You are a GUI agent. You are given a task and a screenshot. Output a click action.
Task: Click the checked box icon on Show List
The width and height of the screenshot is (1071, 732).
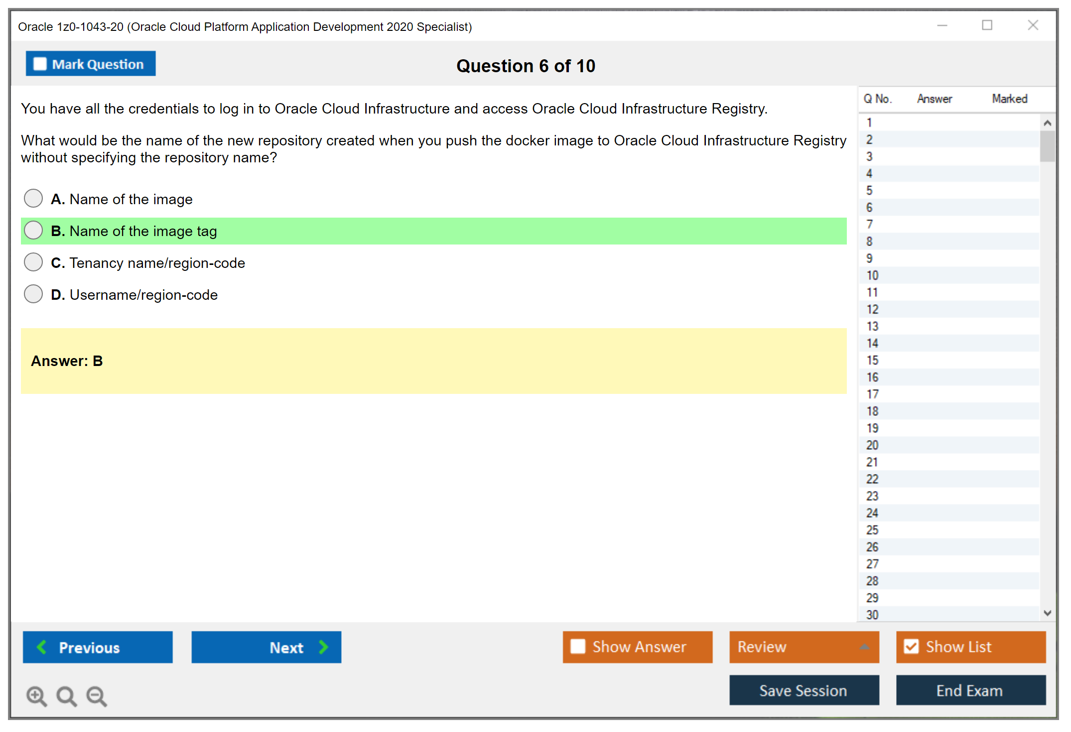click(912, 646)
